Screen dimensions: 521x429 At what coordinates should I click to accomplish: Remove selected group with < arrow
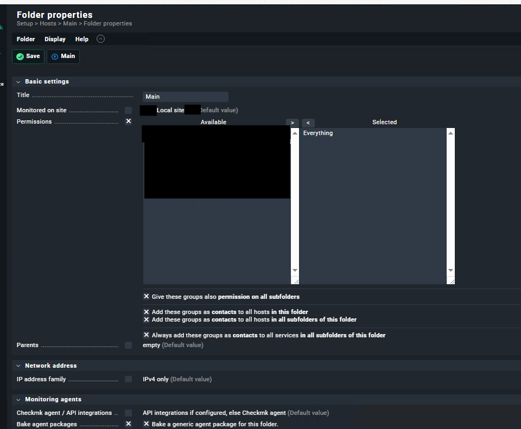tap(308, 123)
